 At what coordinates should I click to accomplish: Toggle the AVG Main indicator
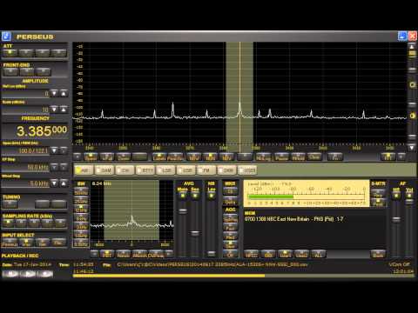click(183, 196)
